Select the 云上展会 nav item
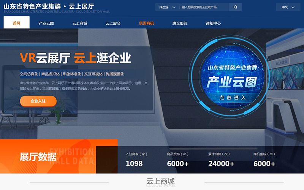304x190 pixels. (x=113, y=23)
